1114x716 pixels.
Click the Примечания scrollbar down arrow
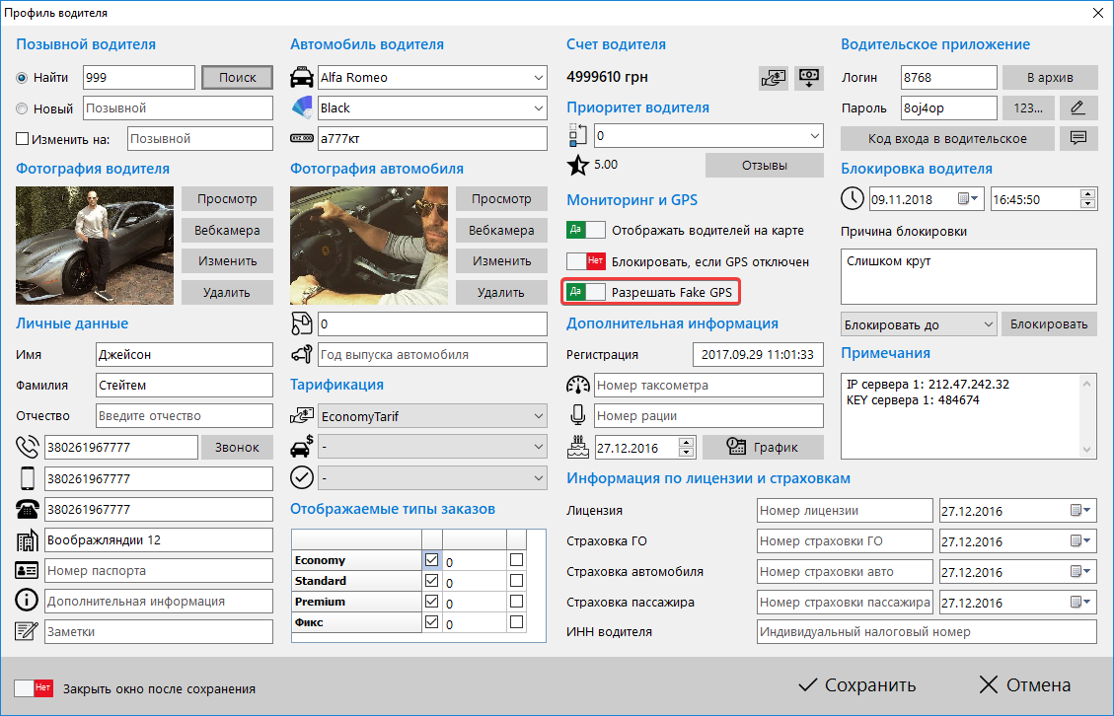(1087, 450)
